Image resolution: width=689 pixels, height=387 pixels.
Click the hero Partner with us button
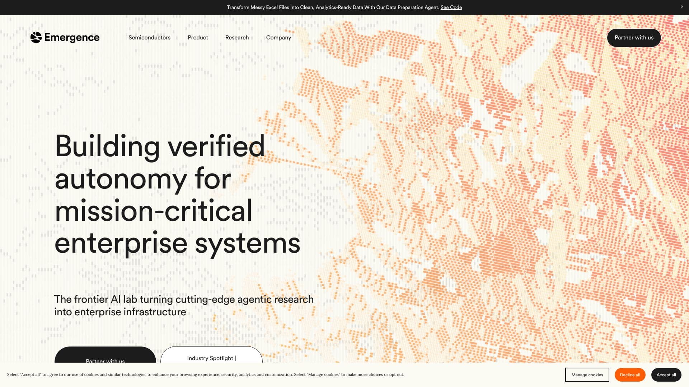105,355
